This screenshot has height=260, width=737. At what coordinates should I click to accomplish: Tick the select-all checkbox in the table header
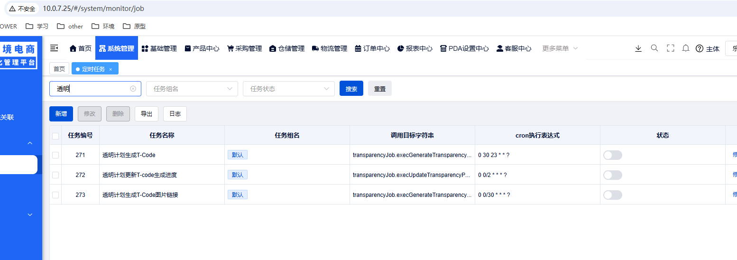55,136
